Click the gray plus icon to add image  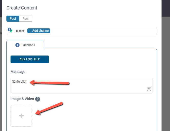(x=21, y=116)
